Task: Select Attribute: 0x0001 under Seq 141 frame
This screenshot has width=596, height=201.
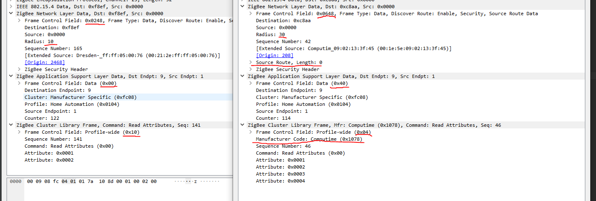Action: click(49, 153)
